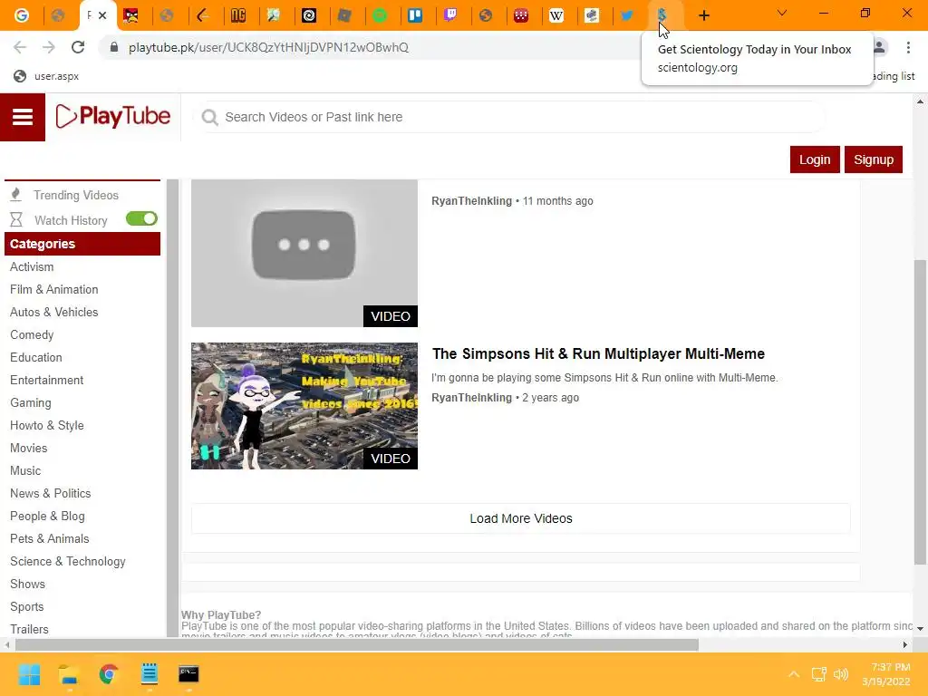Toggle the Watch History switch
This screenshot has width=928, height=696.
click(141, 219)
